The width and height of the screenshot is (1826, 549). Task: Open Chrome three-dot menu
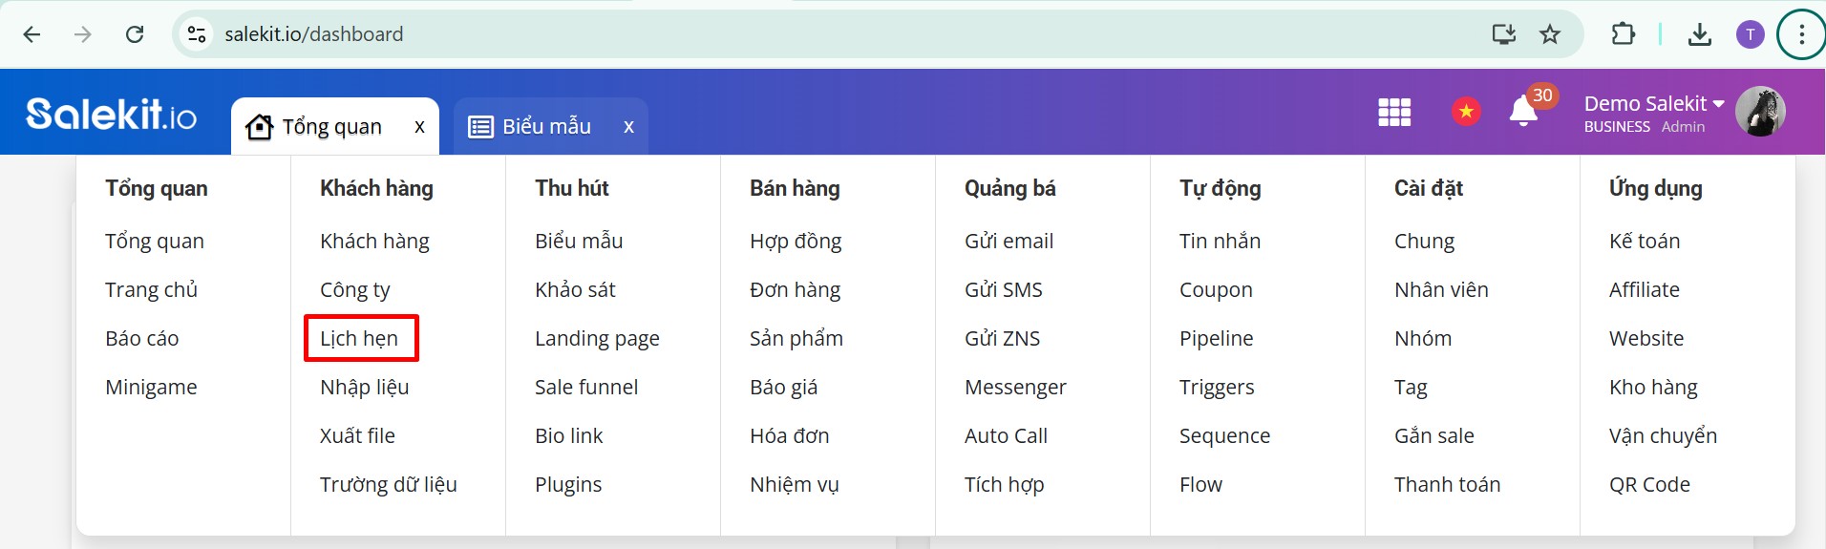click(1801, 35)
